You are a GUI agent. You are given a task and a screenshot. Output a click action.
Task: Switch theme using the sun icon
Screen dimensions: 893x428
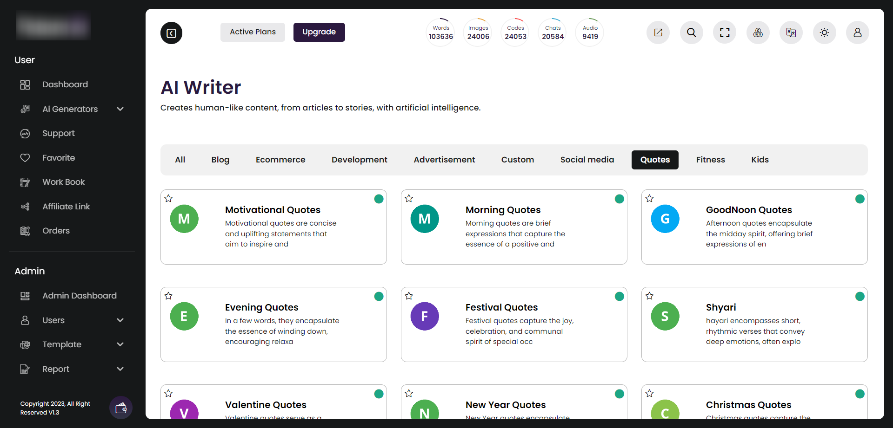[x=824, y=32]
